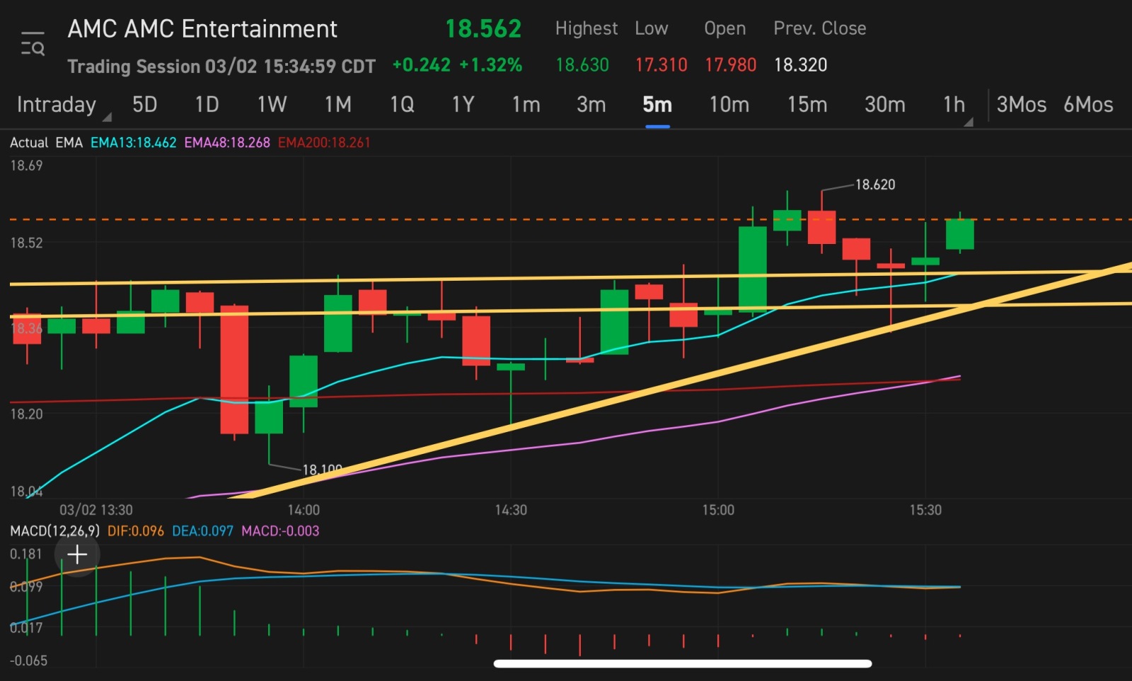Tap the white home indicator bar
The height and width of the screenshot is (681, 1132).
pyautogui.click(x=683, y=663)
